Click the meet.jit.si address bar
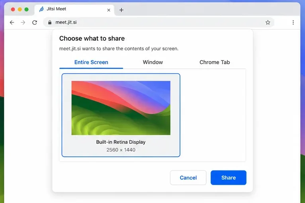The width and height of the screenshot is (305, 203). click(x=158, y=22)
